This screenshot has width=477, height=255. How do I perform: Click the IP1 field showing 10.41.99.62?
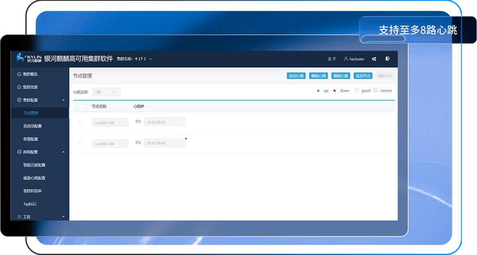[x=164, y=122]
